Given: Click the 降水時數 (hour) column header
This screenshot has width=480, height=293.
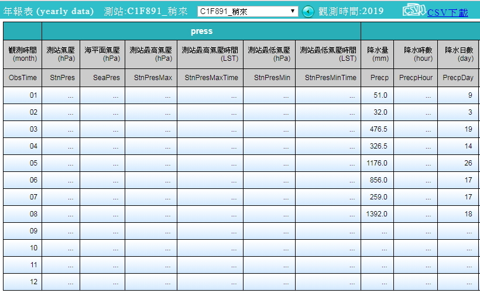Looking at the screenshot, I should [x=415, y=54].
